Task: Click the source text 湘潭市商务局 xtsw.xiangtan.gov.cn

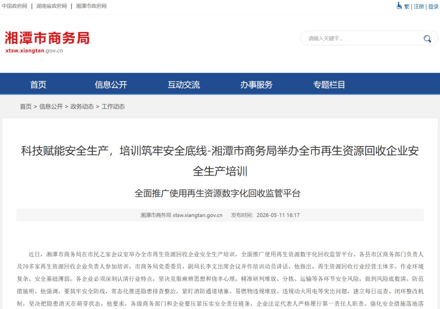Action: (x=181, y=215)
